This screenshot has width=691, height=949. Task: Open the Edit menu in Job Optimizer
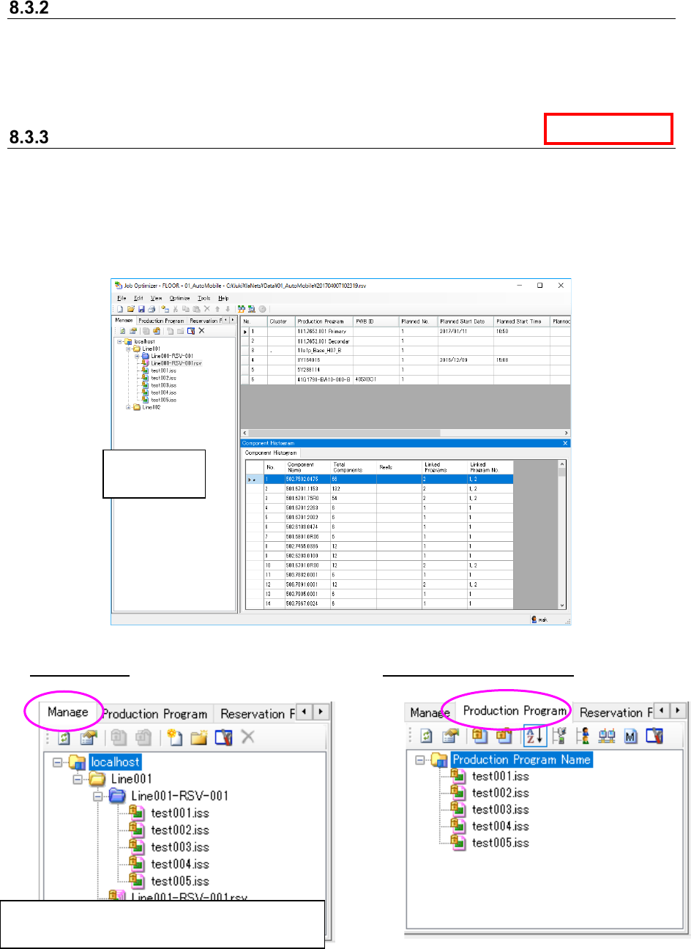point(138,298)
